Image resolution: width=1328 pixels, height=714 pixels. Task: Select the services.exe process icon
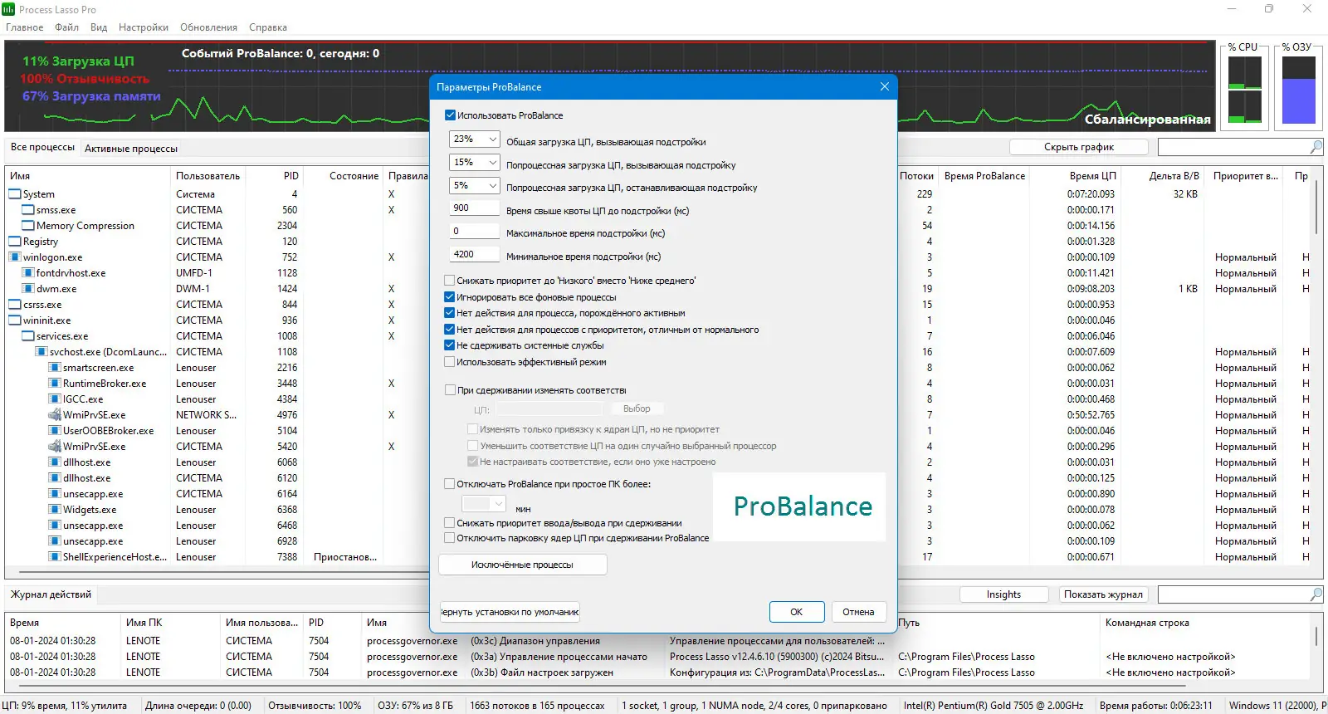coord(28,336)
